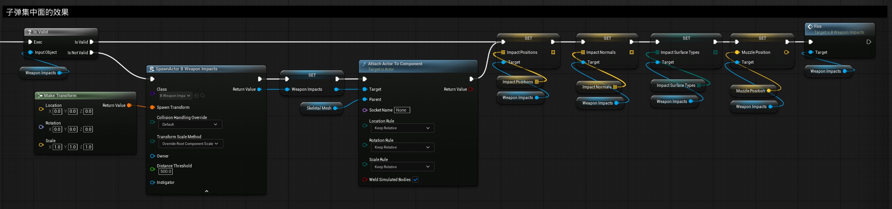Collapse the SpawnActor node advanced pins arrow

[x=206, y=191]
